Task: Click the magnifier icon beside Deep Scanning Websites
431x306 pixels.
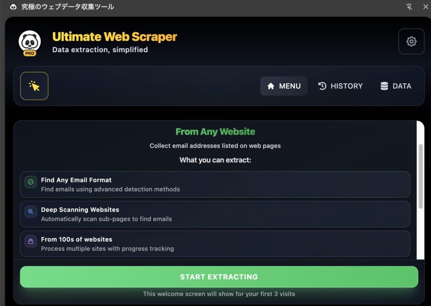Action: click(x=30, y=212)
